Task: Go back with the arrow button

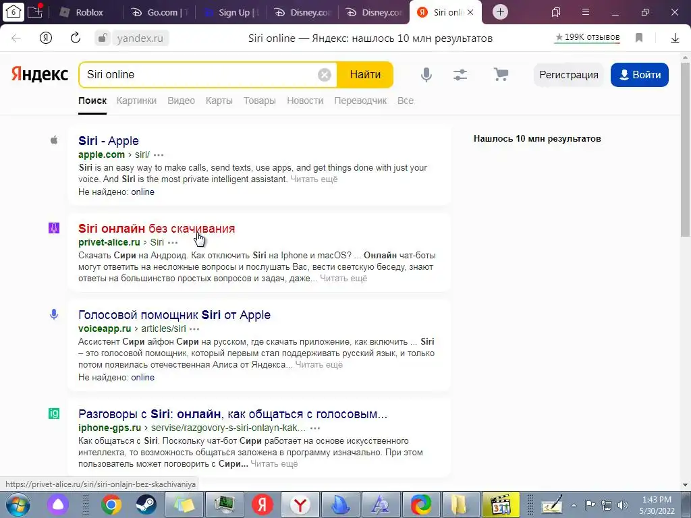Action: click(16, 38)
